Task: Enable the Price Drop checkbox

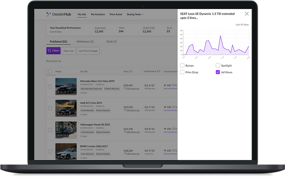Action: pos(182,72)
